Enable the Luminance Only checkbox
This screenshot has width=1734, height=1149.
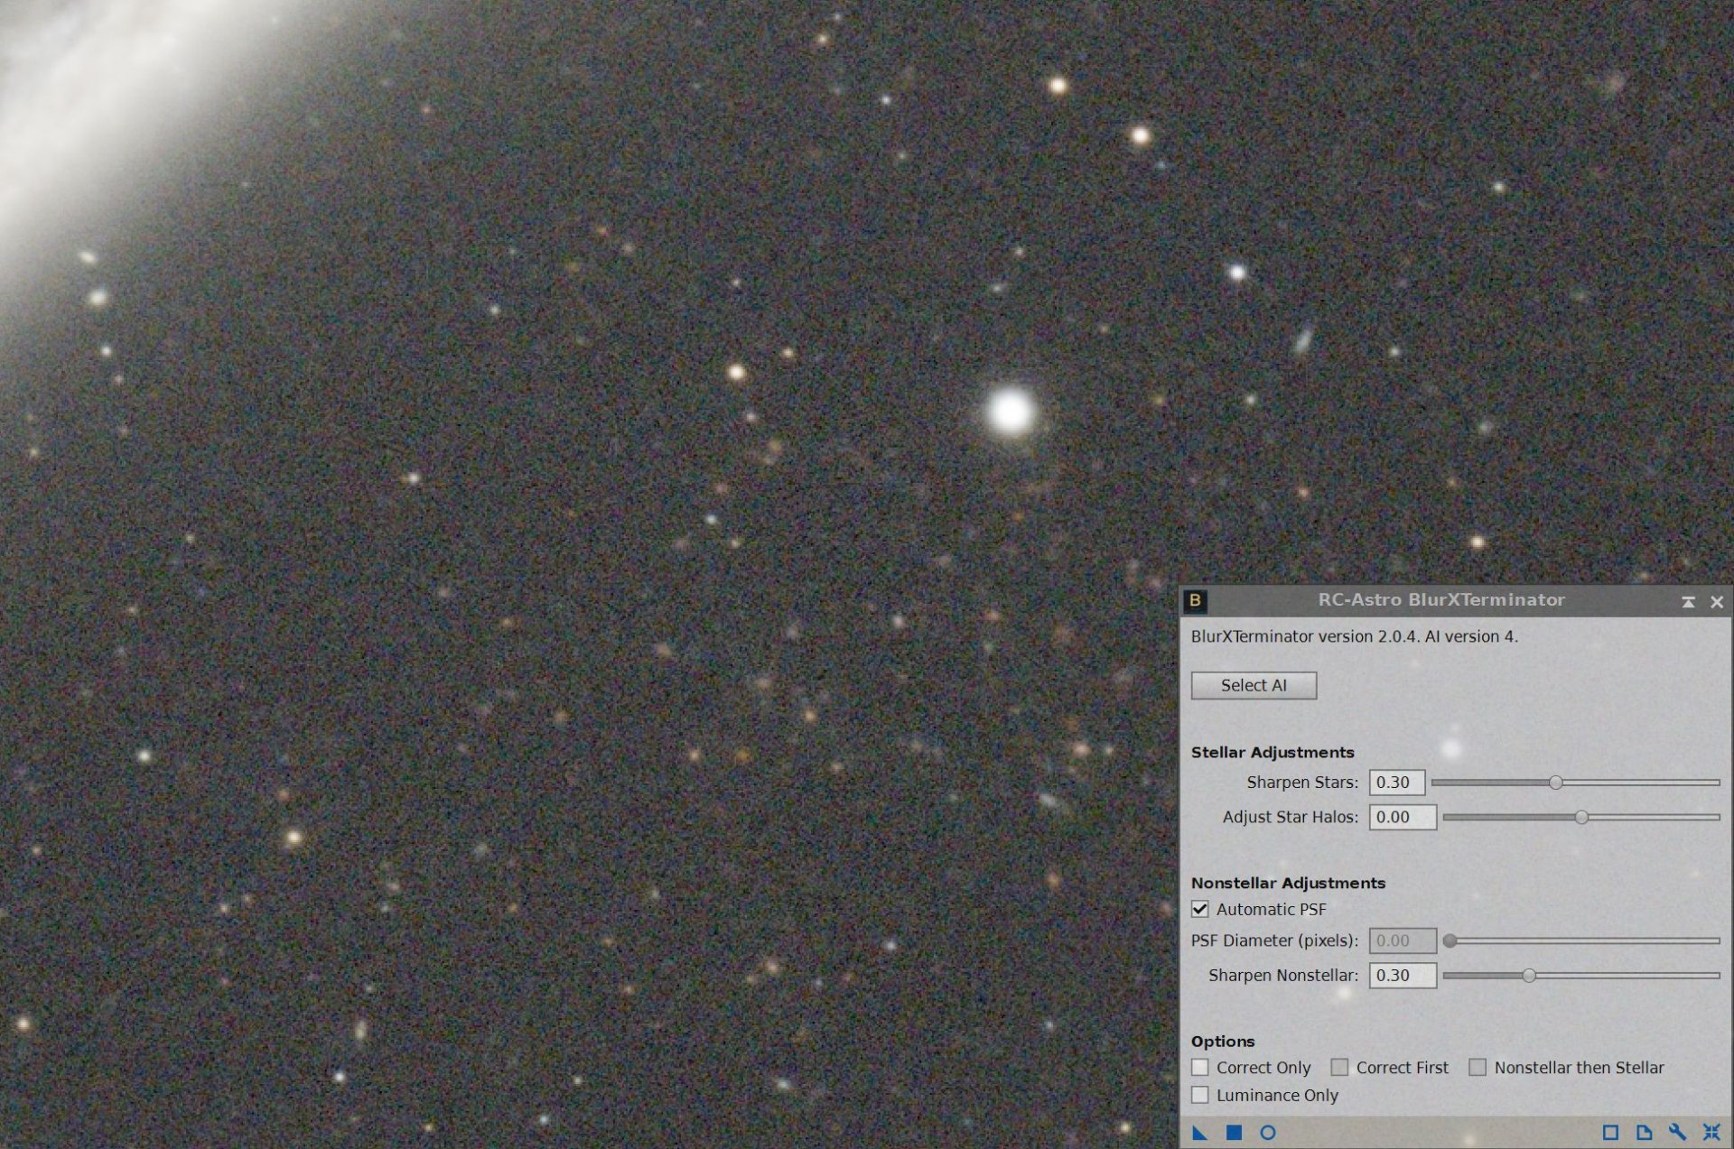point(1200,1095)
